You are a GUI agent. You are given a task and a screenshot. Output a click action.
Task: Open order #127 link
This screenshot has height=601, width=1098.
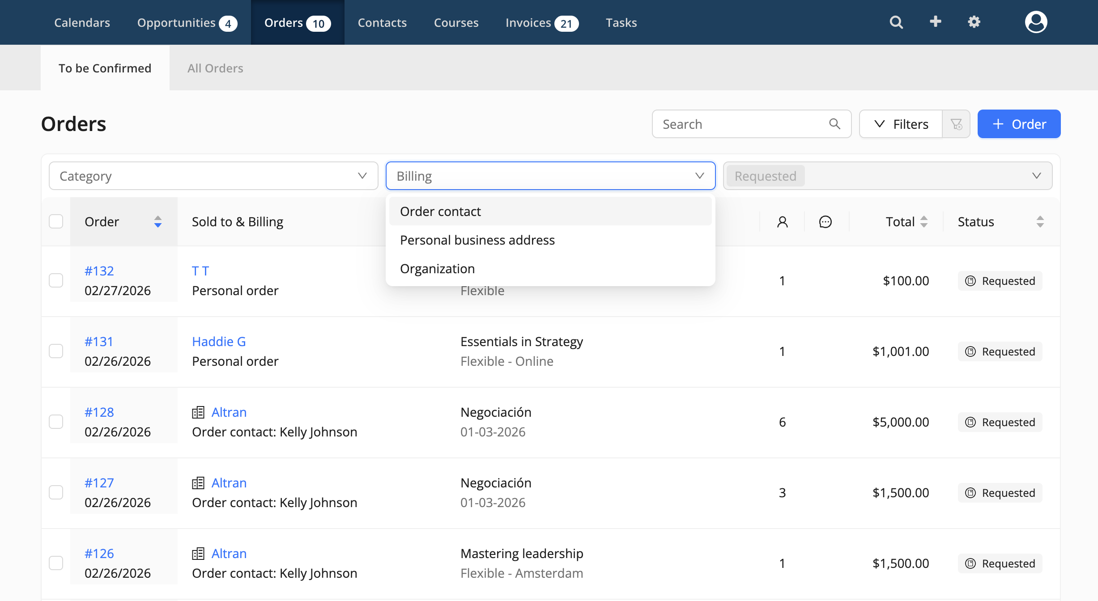(x=99, y=483)
